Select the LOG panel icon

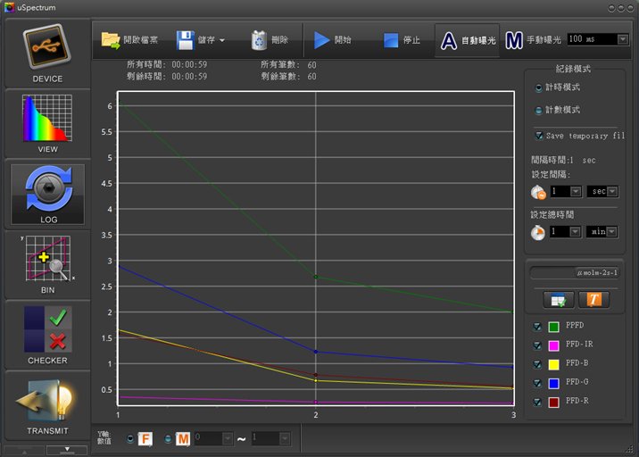click(x=48, y=189)
